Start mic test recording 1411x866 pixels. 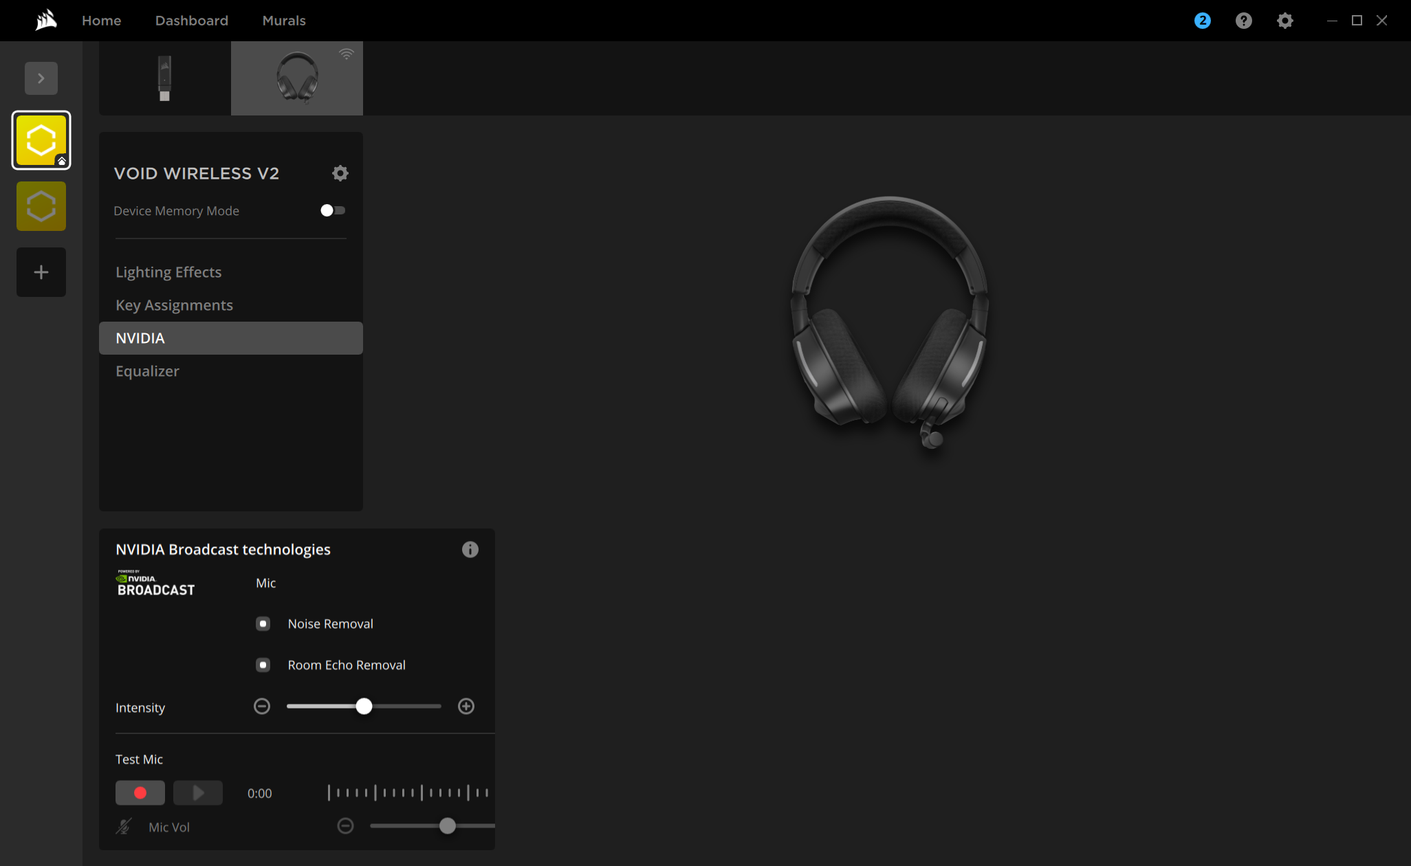pyautogui.click(x=140, y=792)
